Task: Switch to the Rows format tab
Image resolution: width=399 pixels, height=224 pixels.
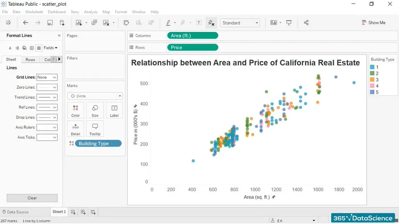Action: tap(30, 60)
